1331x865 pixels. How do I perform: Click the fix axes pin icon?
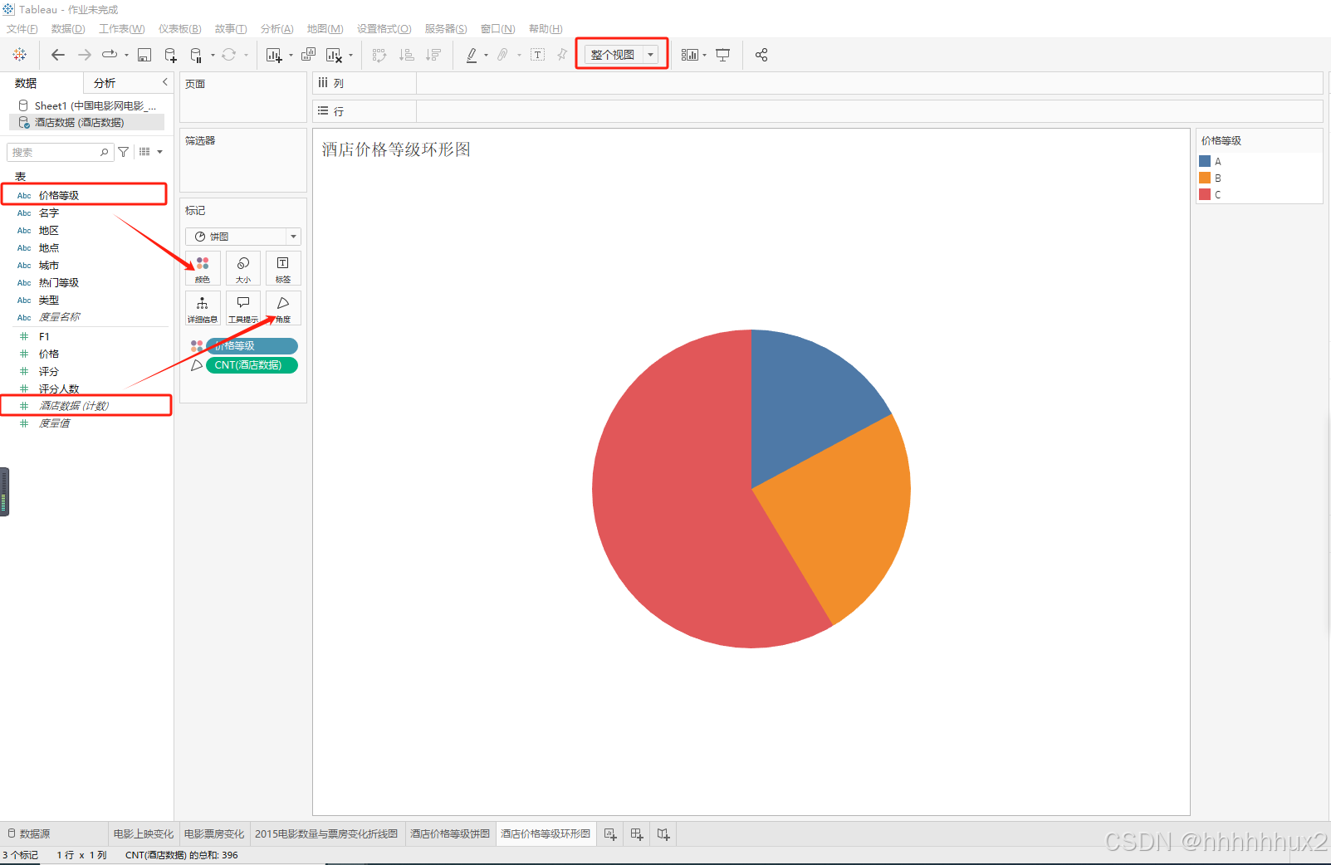coord(562,55)
